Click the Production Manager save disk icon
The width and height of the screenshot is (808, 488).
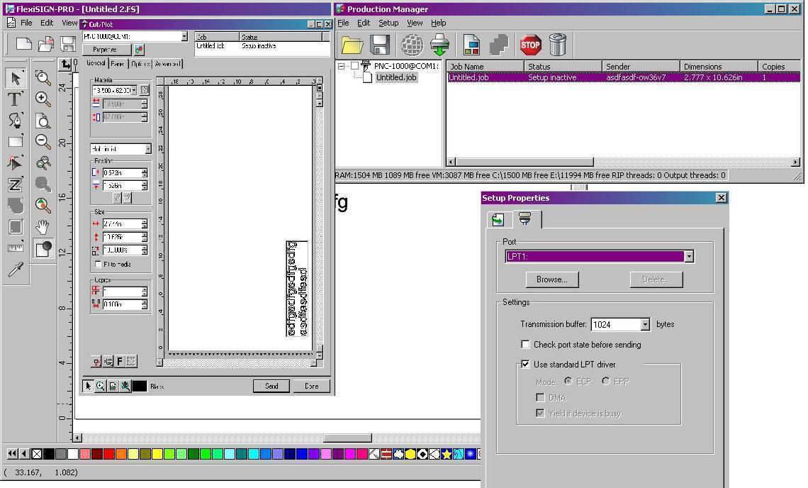pyautogui.click(x=380, y=45)
